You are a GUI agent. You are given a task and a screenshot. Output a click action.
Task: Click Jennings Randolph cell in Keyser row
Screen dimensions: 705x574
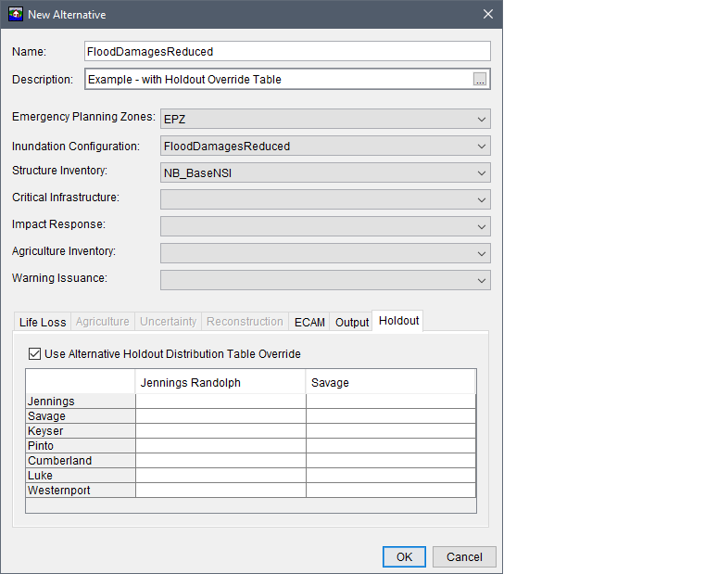click(220, 431)
